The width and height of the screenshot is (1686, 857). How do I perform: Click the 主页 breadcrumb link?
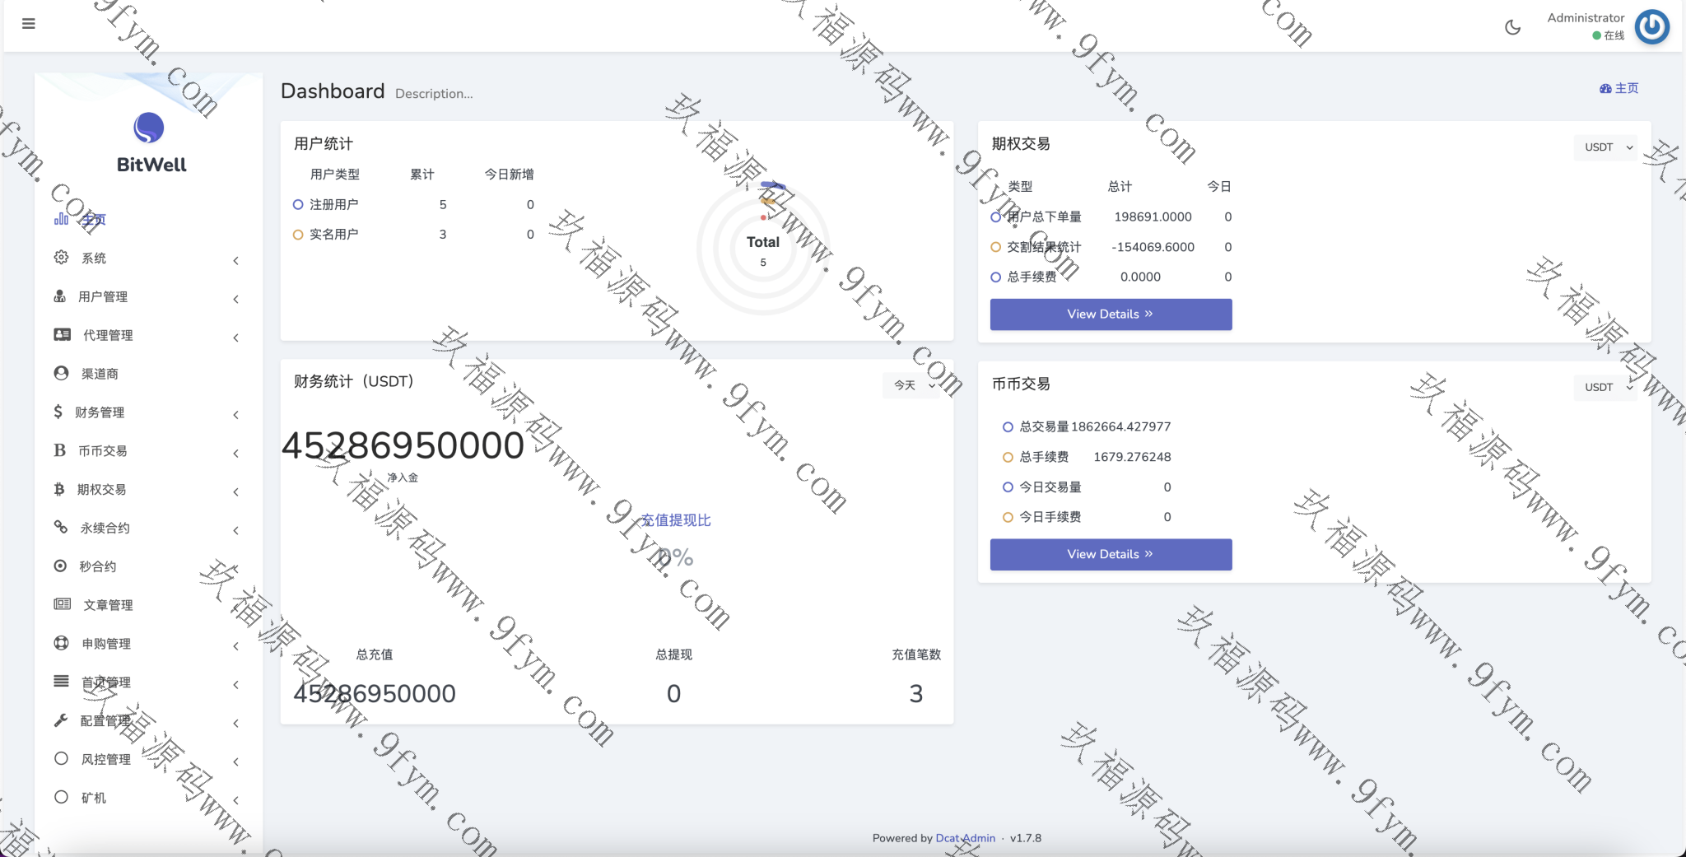click(x=1619, y=88)
